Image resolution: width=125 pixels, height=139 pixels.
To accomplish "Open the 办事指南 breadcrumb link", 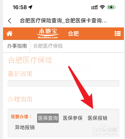I will [x=17, y=46].
